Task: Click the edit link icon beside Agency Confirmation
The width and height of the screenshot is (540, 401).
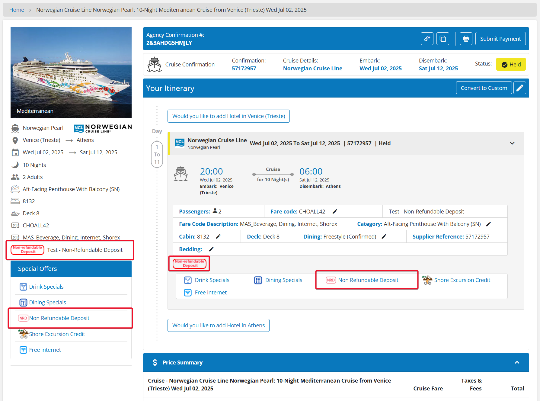Action: coord(427,39)
